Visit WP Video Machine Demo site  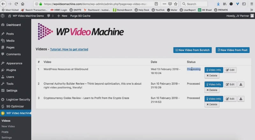26,16
